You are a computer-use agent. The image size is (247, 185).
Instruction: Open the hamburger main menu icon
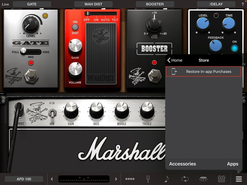tap(239, 179)
